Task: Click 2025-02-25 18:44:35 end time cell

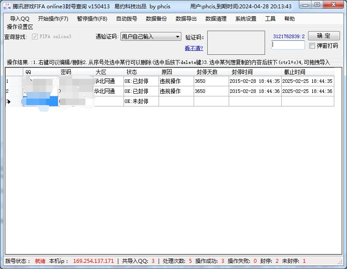Action: (308, 81)
